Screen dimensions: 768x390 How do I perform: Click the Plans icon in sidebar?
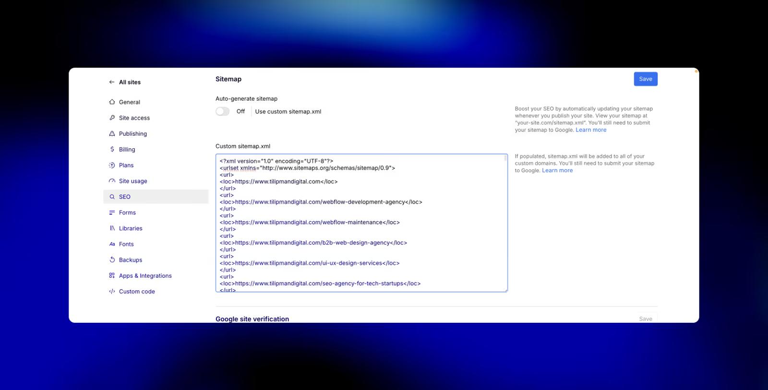tap(112, 165)
